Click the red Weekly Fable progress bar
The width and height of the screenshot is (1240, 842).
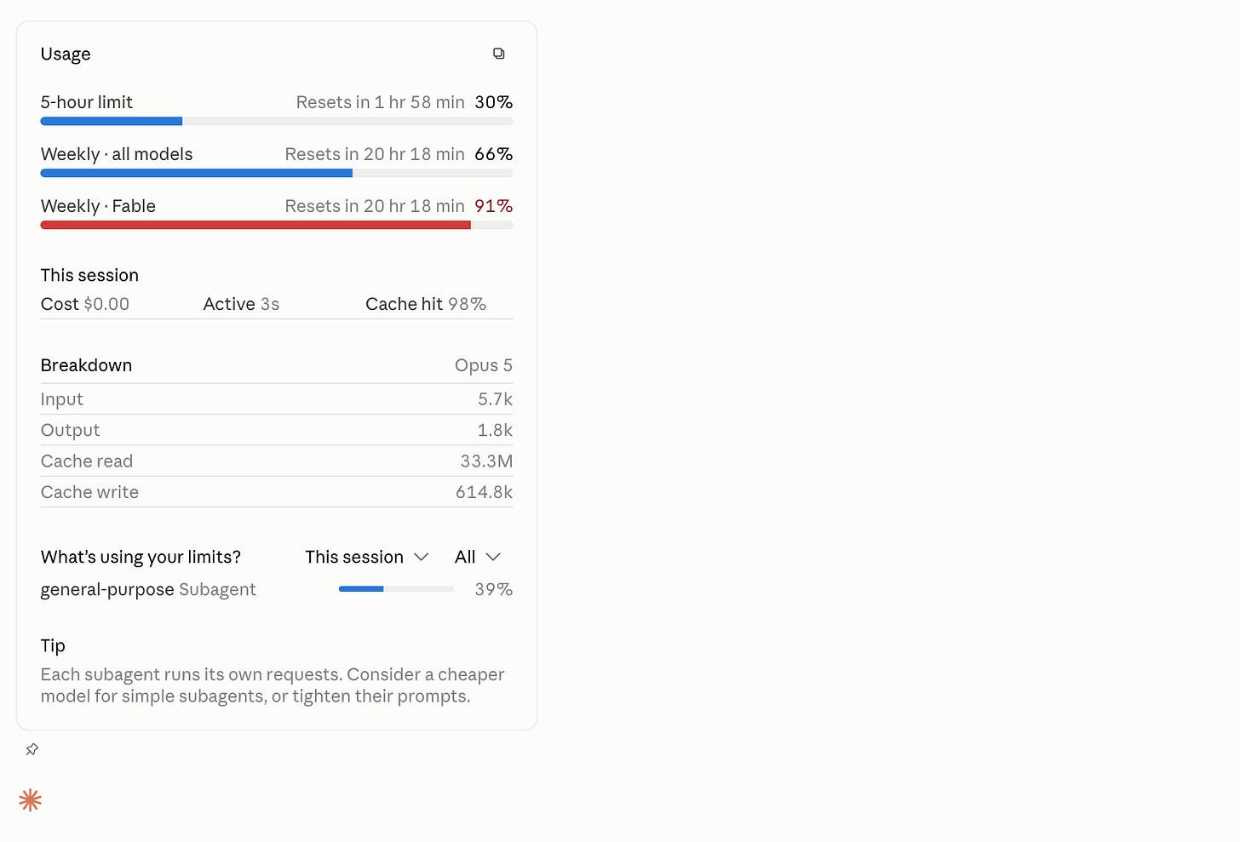pyautogui.click(x=277, y=225)
